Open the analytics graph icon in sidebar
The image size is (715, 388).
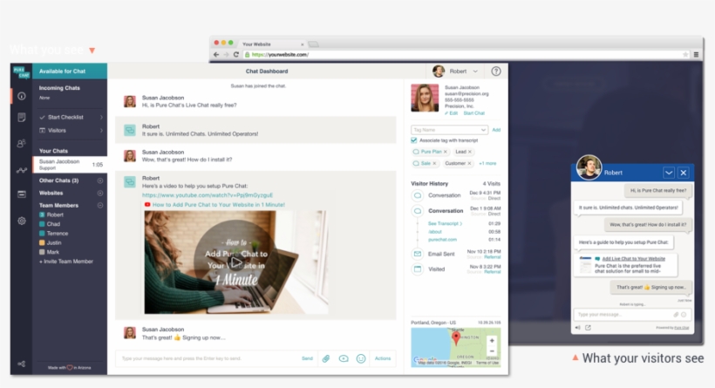pyautogui.click(x=22, y=170)
